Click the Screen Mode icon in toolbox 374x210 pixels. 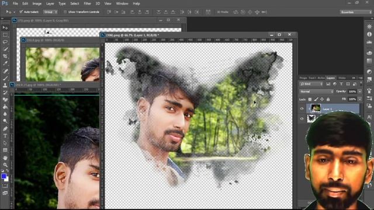click(5, 193)
